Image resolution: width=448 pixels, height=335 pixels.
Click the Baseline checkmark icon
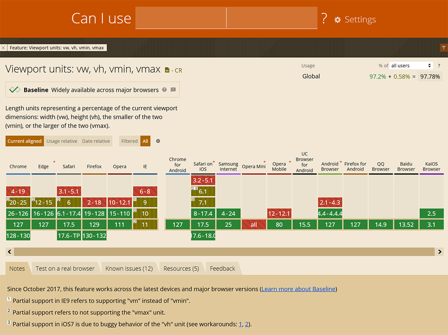click(14, 90)
